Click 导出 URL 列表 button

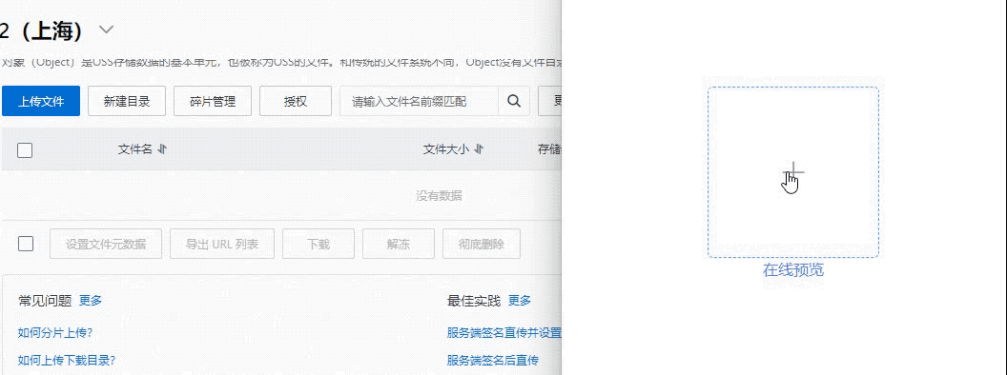click(222, 244)
